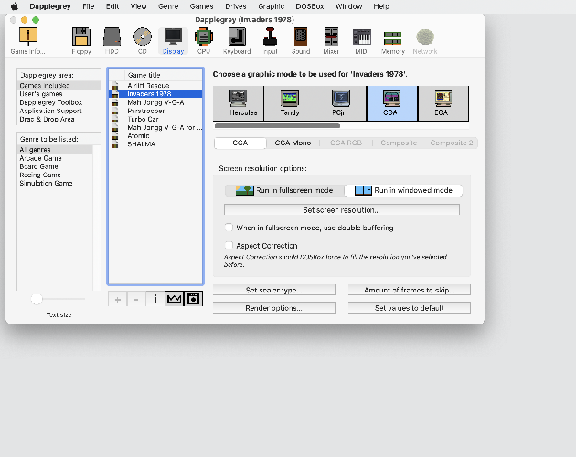The width and height of the screenshot is (576, 457).
Task: Enable double buffering in fullscreen checkbox
Action: pyautogui.click(x=229, y=228)
